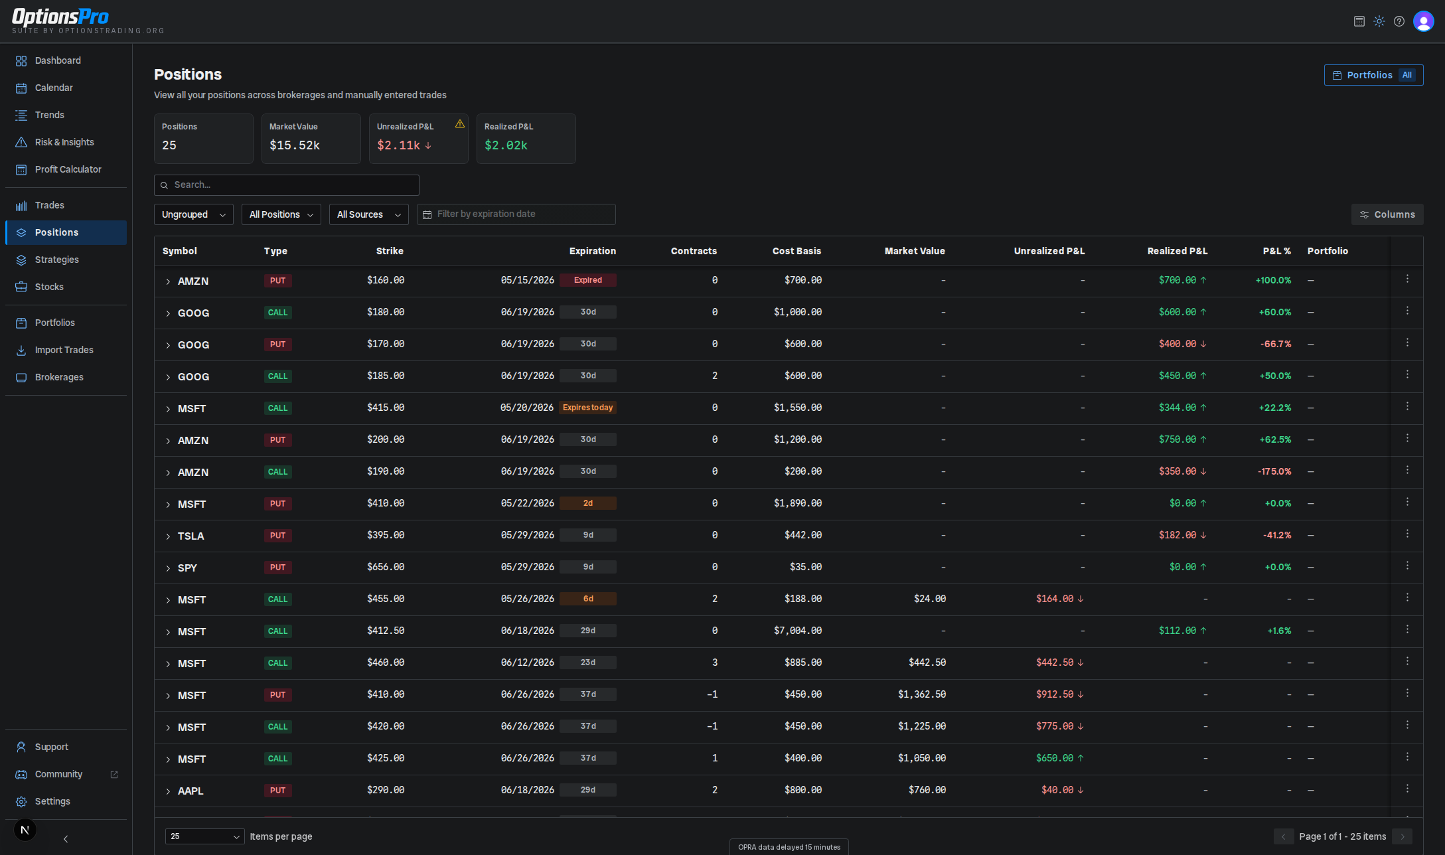
Task: Change items per page dropdown
Action: pos(205,836)
